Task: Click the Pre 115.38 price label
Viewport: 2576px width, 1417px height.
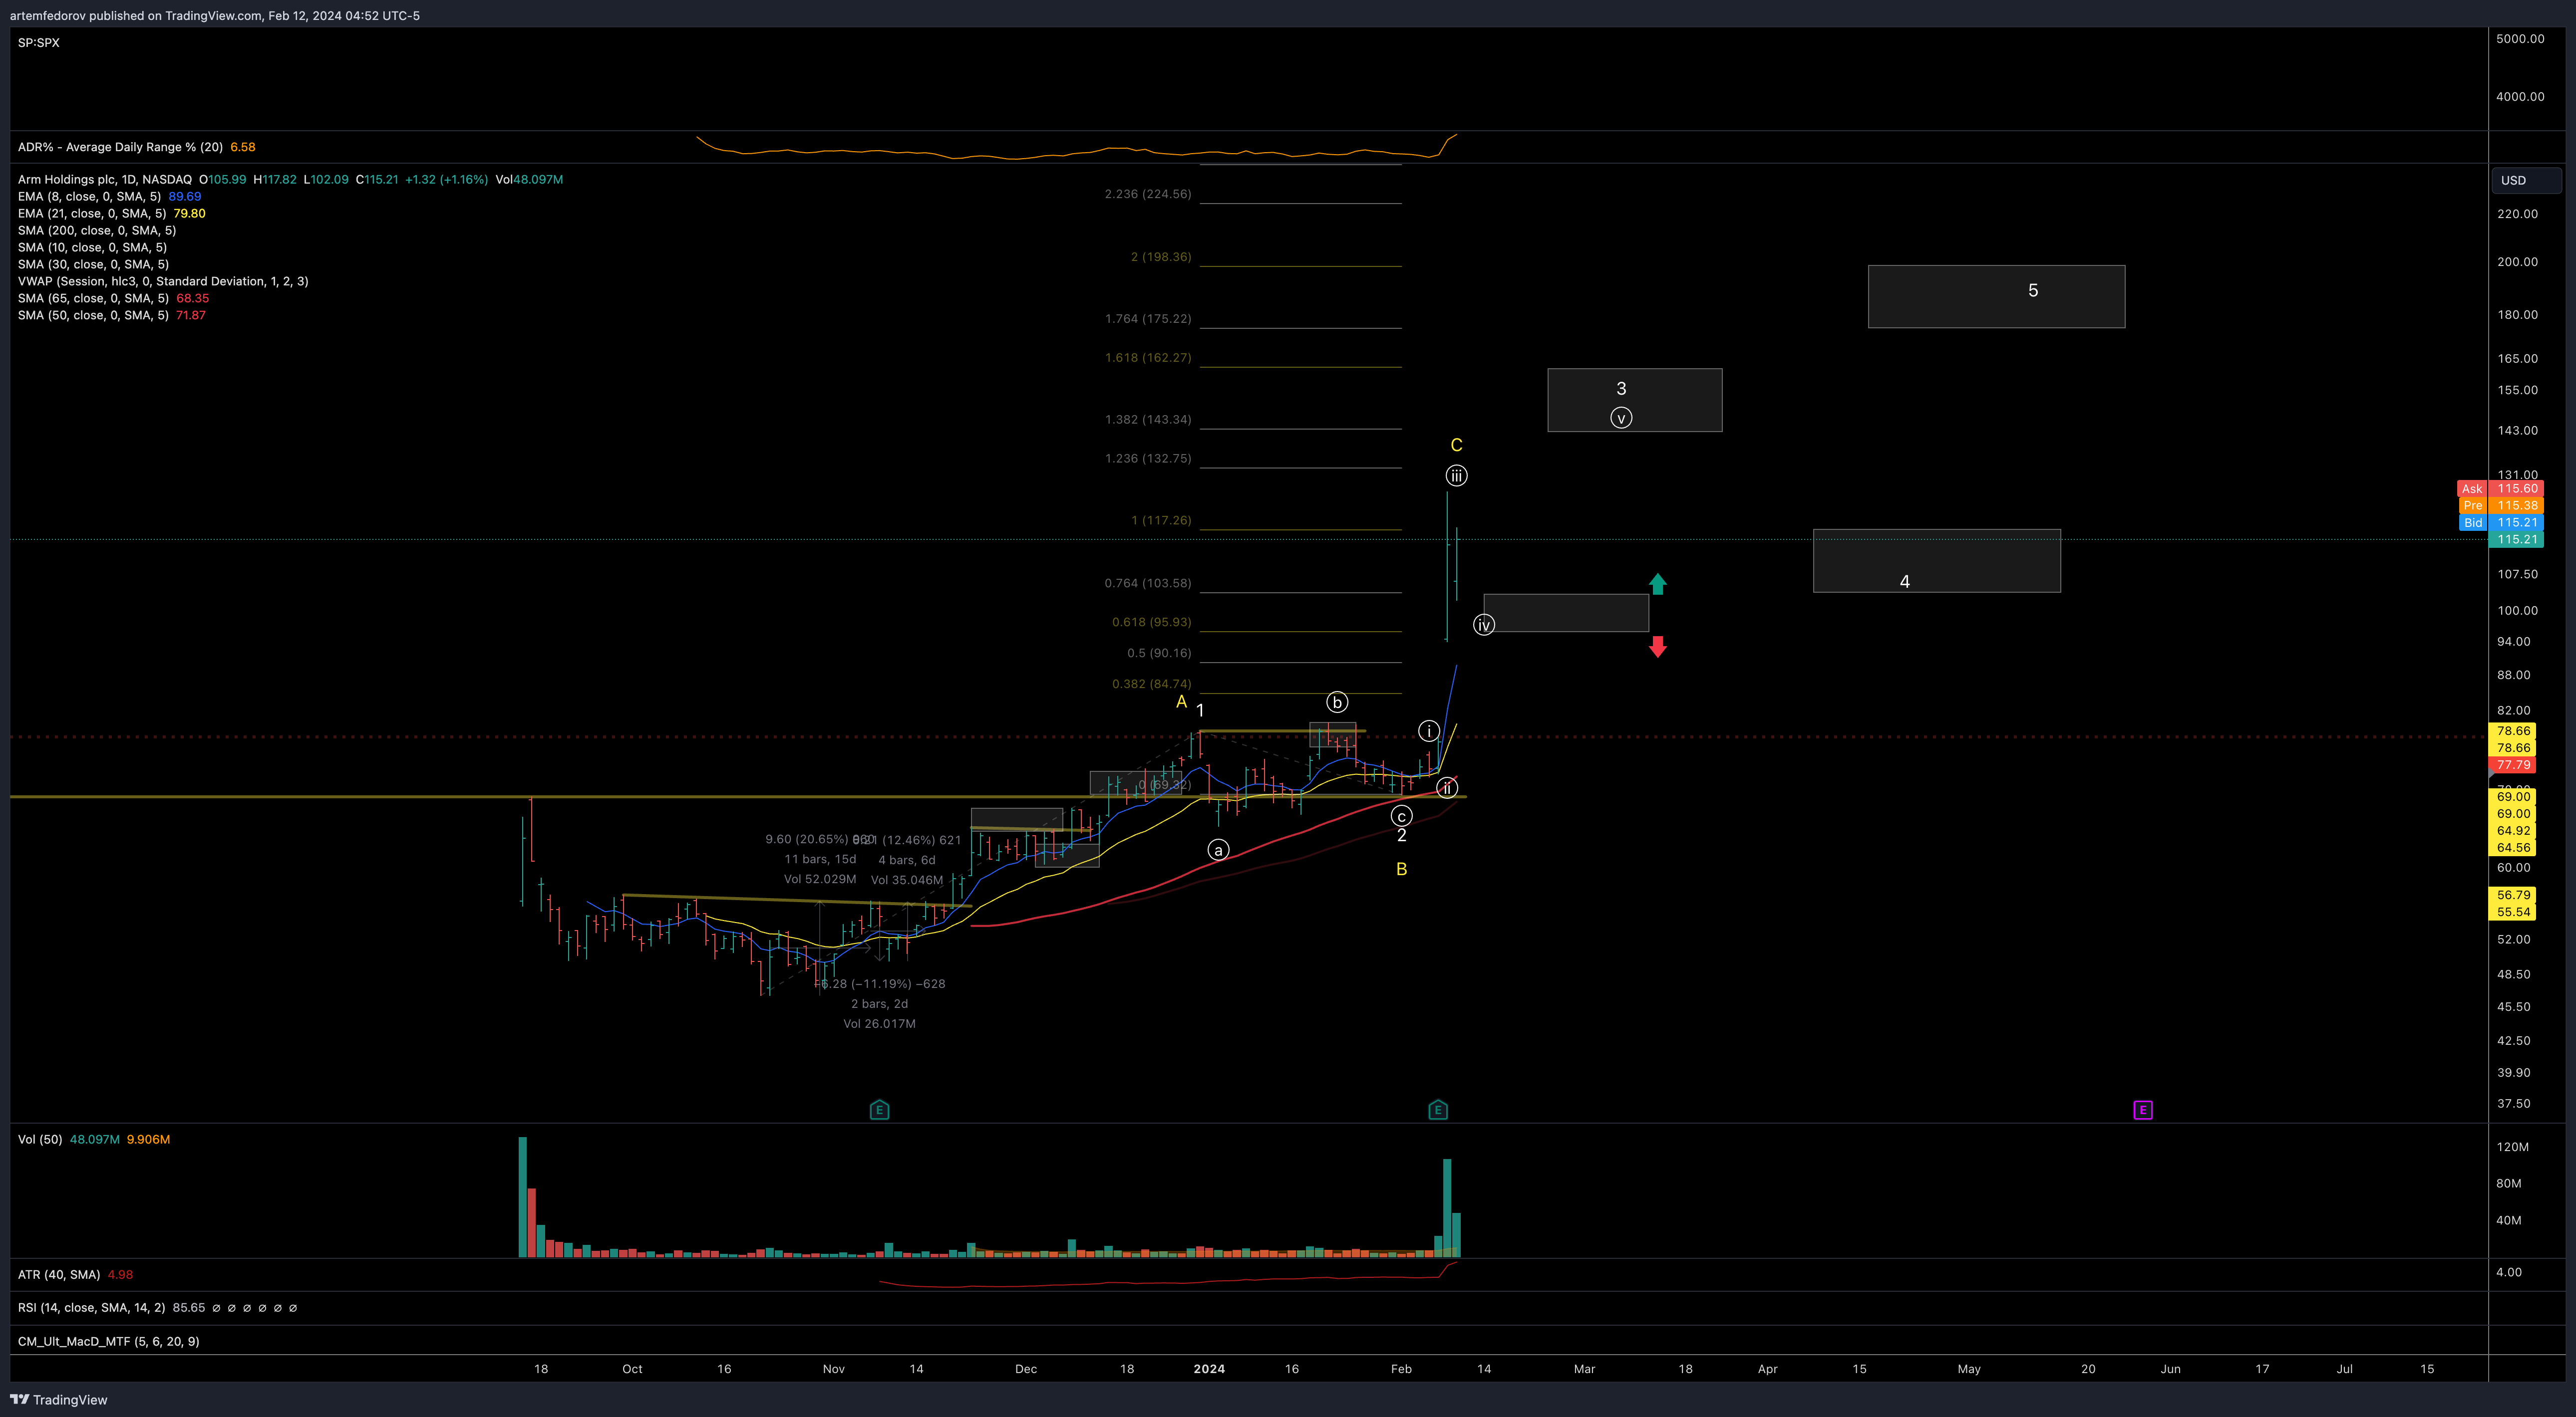Action: 2500,505
